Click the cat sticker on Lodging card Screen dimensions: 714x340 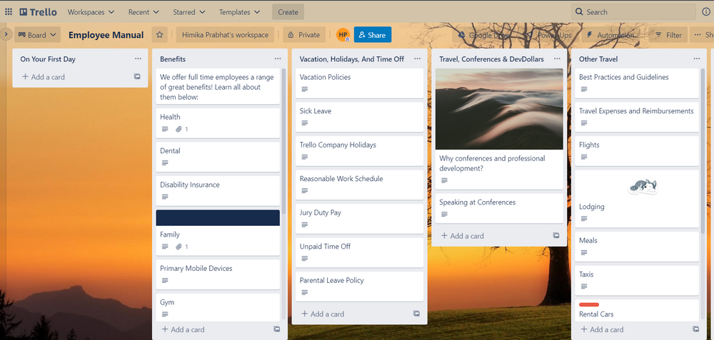643,185
